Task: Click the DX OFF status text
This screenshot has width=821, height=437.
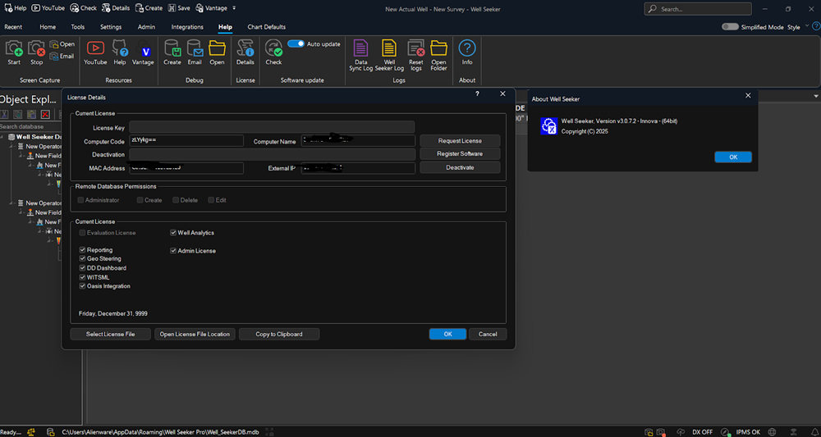Action: point(703,432)
